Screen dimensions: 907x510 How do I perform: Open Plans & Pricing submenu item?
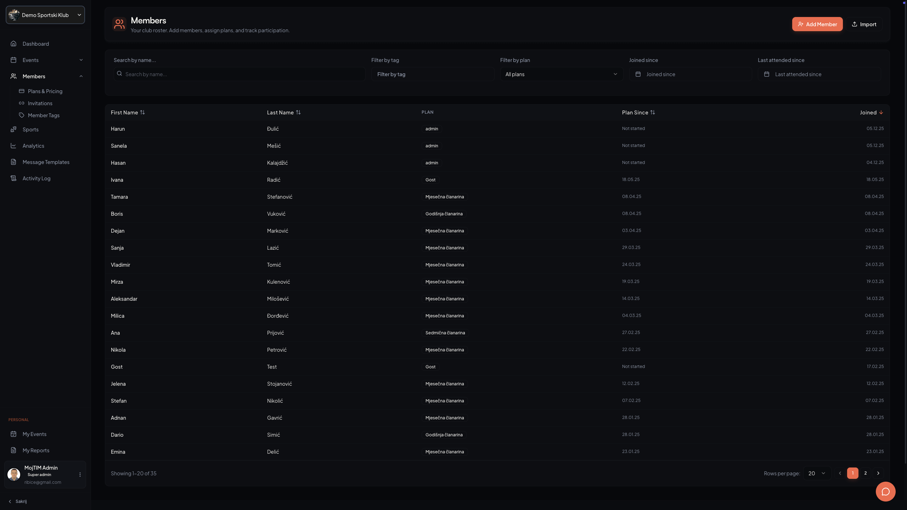pyautogui.click(x=45, y=91)
